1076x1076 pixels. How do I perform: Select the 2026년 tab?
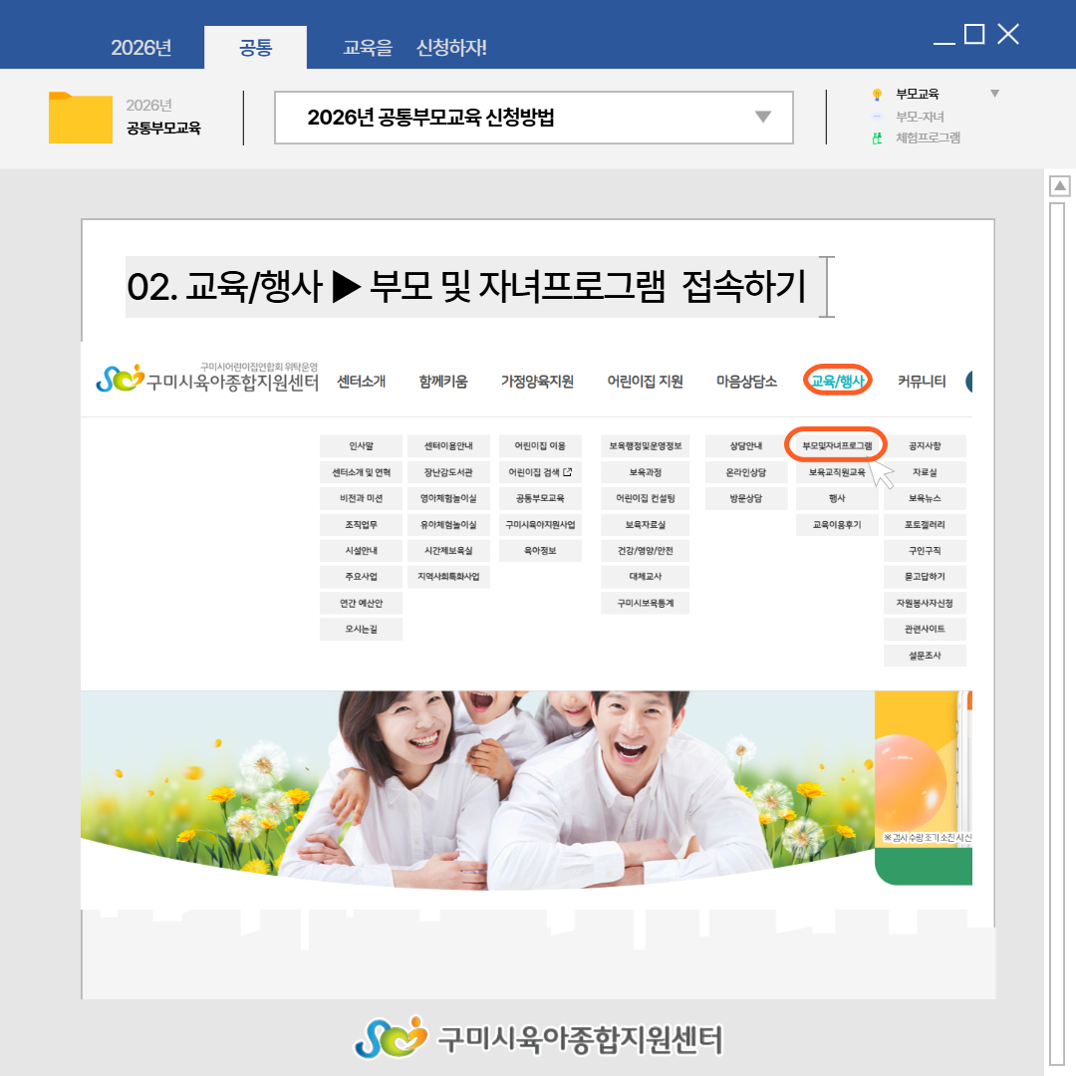[x=140, y=47]
